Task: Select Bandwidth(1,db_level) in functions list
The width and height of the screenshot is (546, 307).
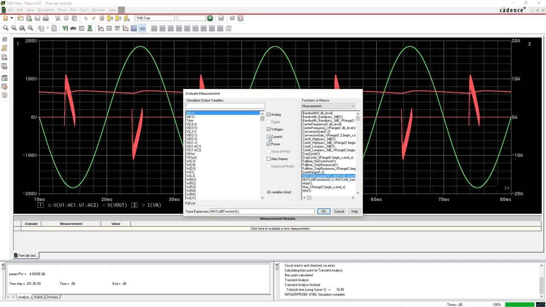Action: tap(318, 113)
